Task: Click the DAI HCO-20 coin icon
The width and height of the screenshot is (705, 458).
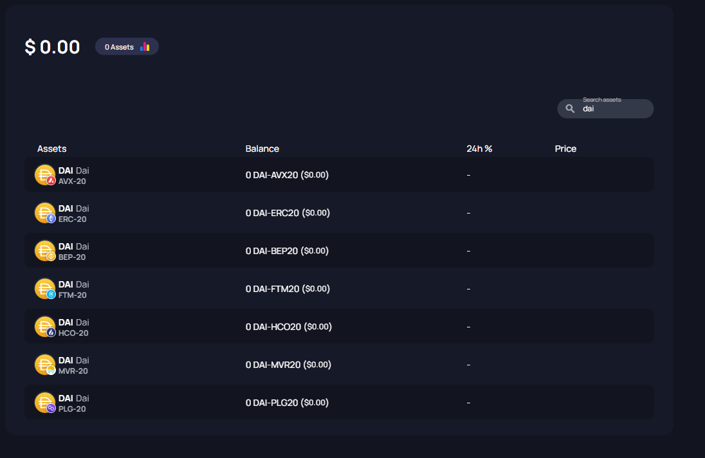Action: coord(45,327)
